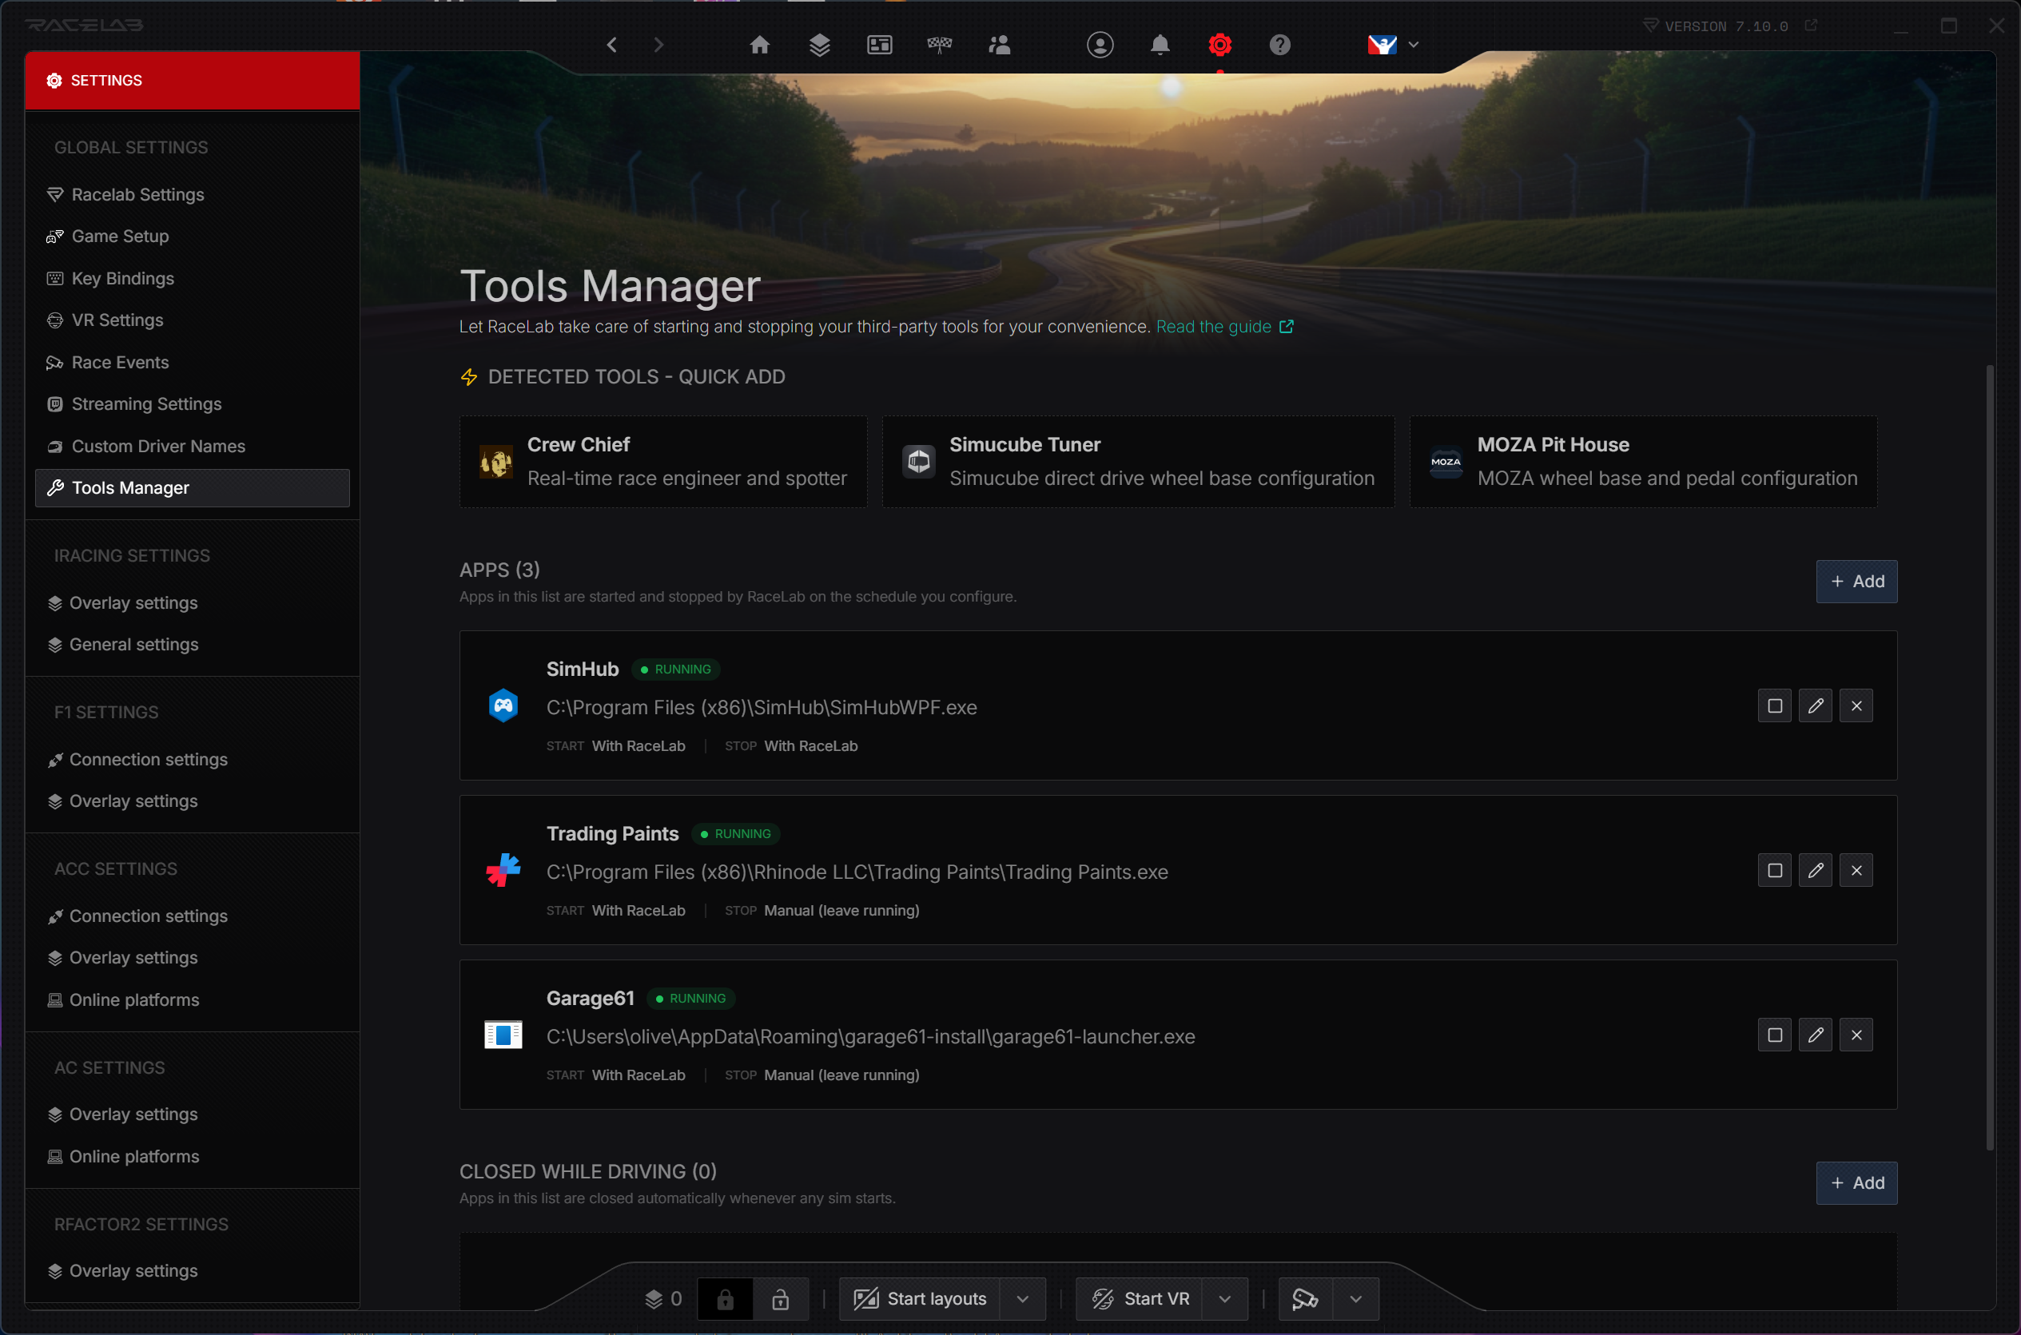Image resolution: width=2021 pixels, height=1335 pixels.
Task: Open the Read the guide link
Action: click(x=1225, y=327)
